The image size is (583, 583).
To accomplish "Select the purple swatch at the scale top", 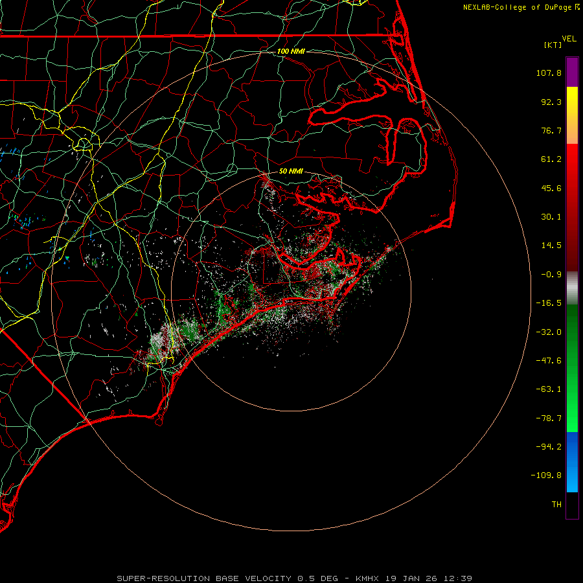I will [x=572, y=72].
